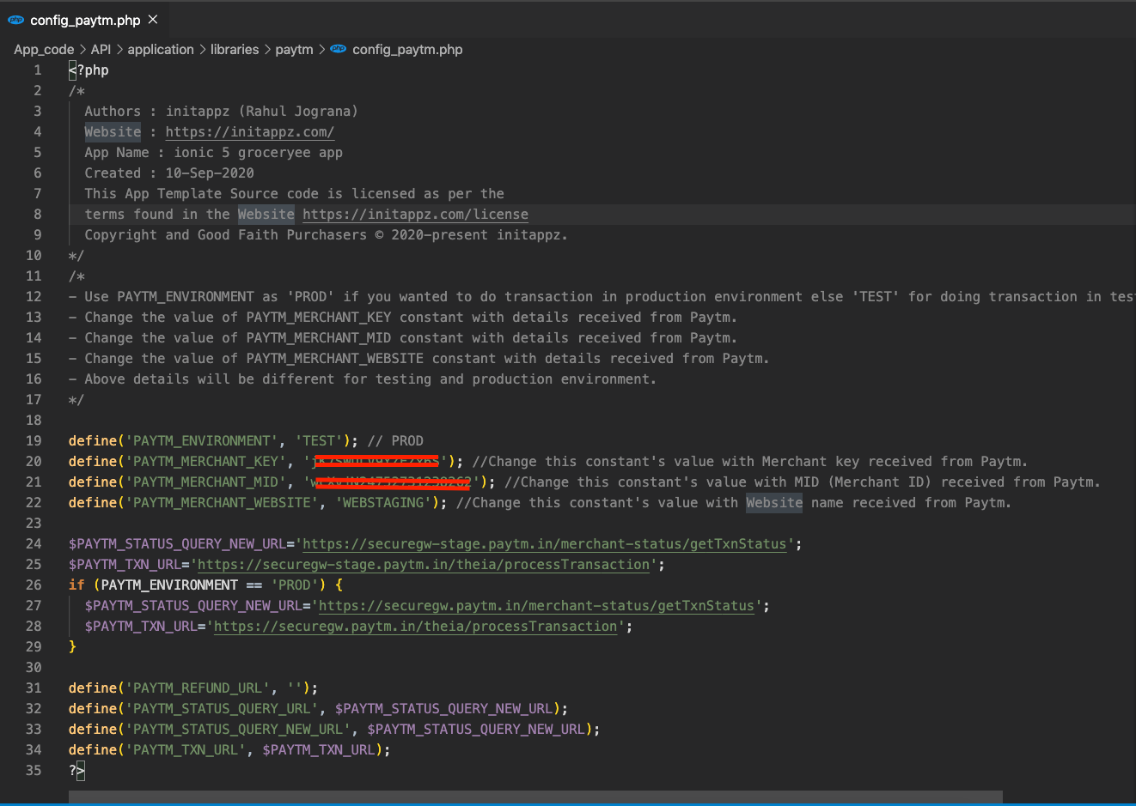Screen dimensions: 1136x806
Task: Place cursor on the 'WEBSTAGING' string value
Action: click(383, 503)
